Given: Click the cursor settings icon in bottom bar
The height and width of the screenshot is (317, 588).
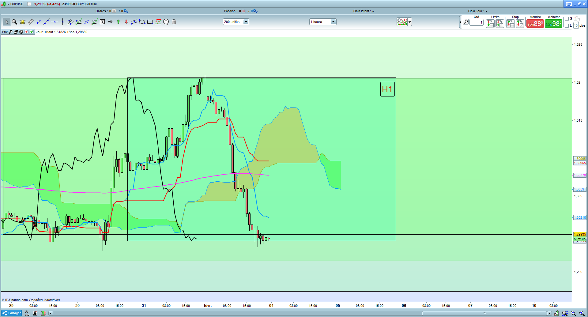Looking at the screenshot, I should click(x=27, y=313).
